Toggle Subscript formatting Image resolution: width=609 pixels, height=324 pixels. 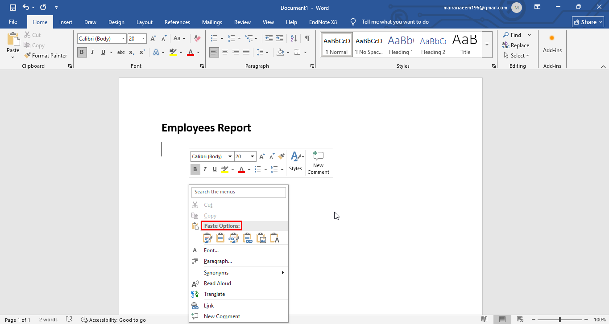click(132, 52)
